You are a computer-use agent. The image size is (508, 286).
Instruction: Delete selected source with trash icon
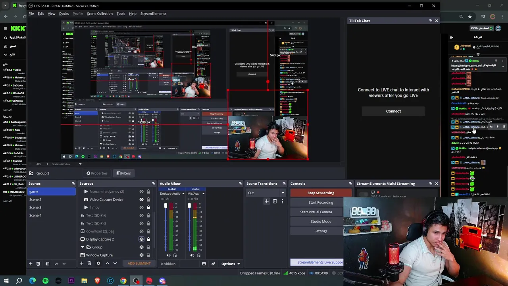point(89,263)
